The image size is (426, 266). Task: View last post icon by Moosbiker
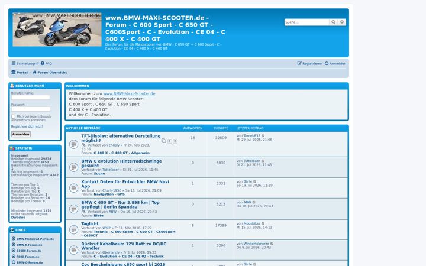point(263,223)
